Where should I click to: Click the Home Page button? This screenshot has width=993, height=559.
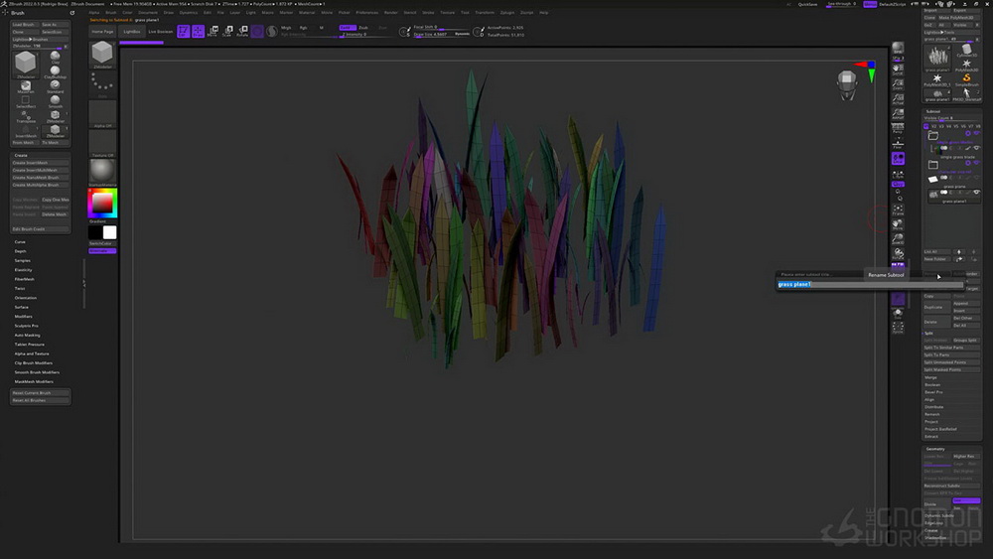pos(102,31)
